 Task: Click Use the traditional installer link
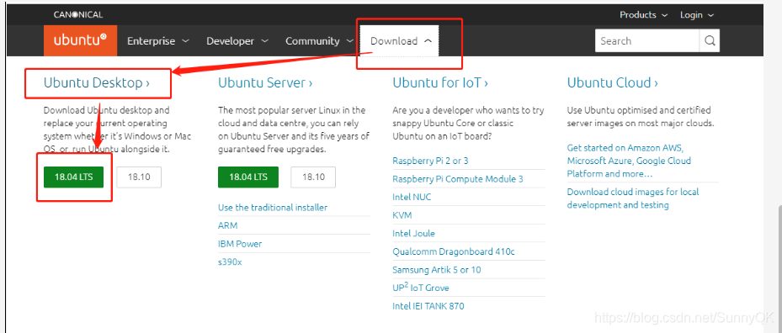point(273,208)
